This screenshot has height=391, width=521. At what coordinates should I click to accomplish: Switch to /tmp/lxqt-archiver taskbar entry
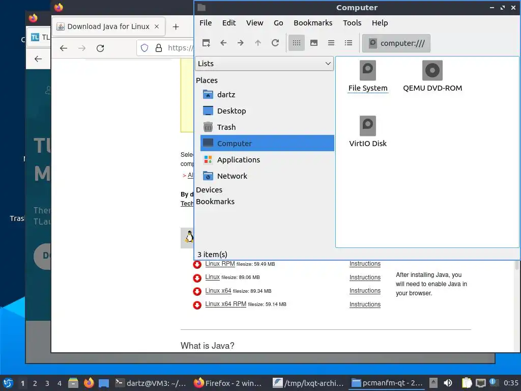(x=308, y=383)
